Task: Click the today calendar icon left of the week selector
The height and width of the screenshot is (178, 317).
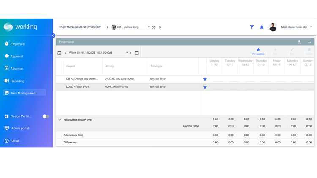Action: coord(60,53)
